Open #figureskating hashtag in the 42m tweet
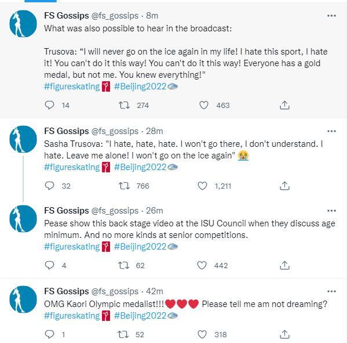 72,316
